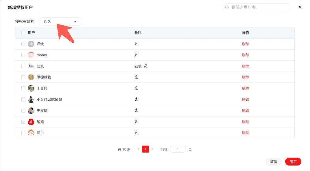310x171 pixels.
Task: Open remark editor for 厚德载物
Action: pyautogui.click(x=136, y=77)
